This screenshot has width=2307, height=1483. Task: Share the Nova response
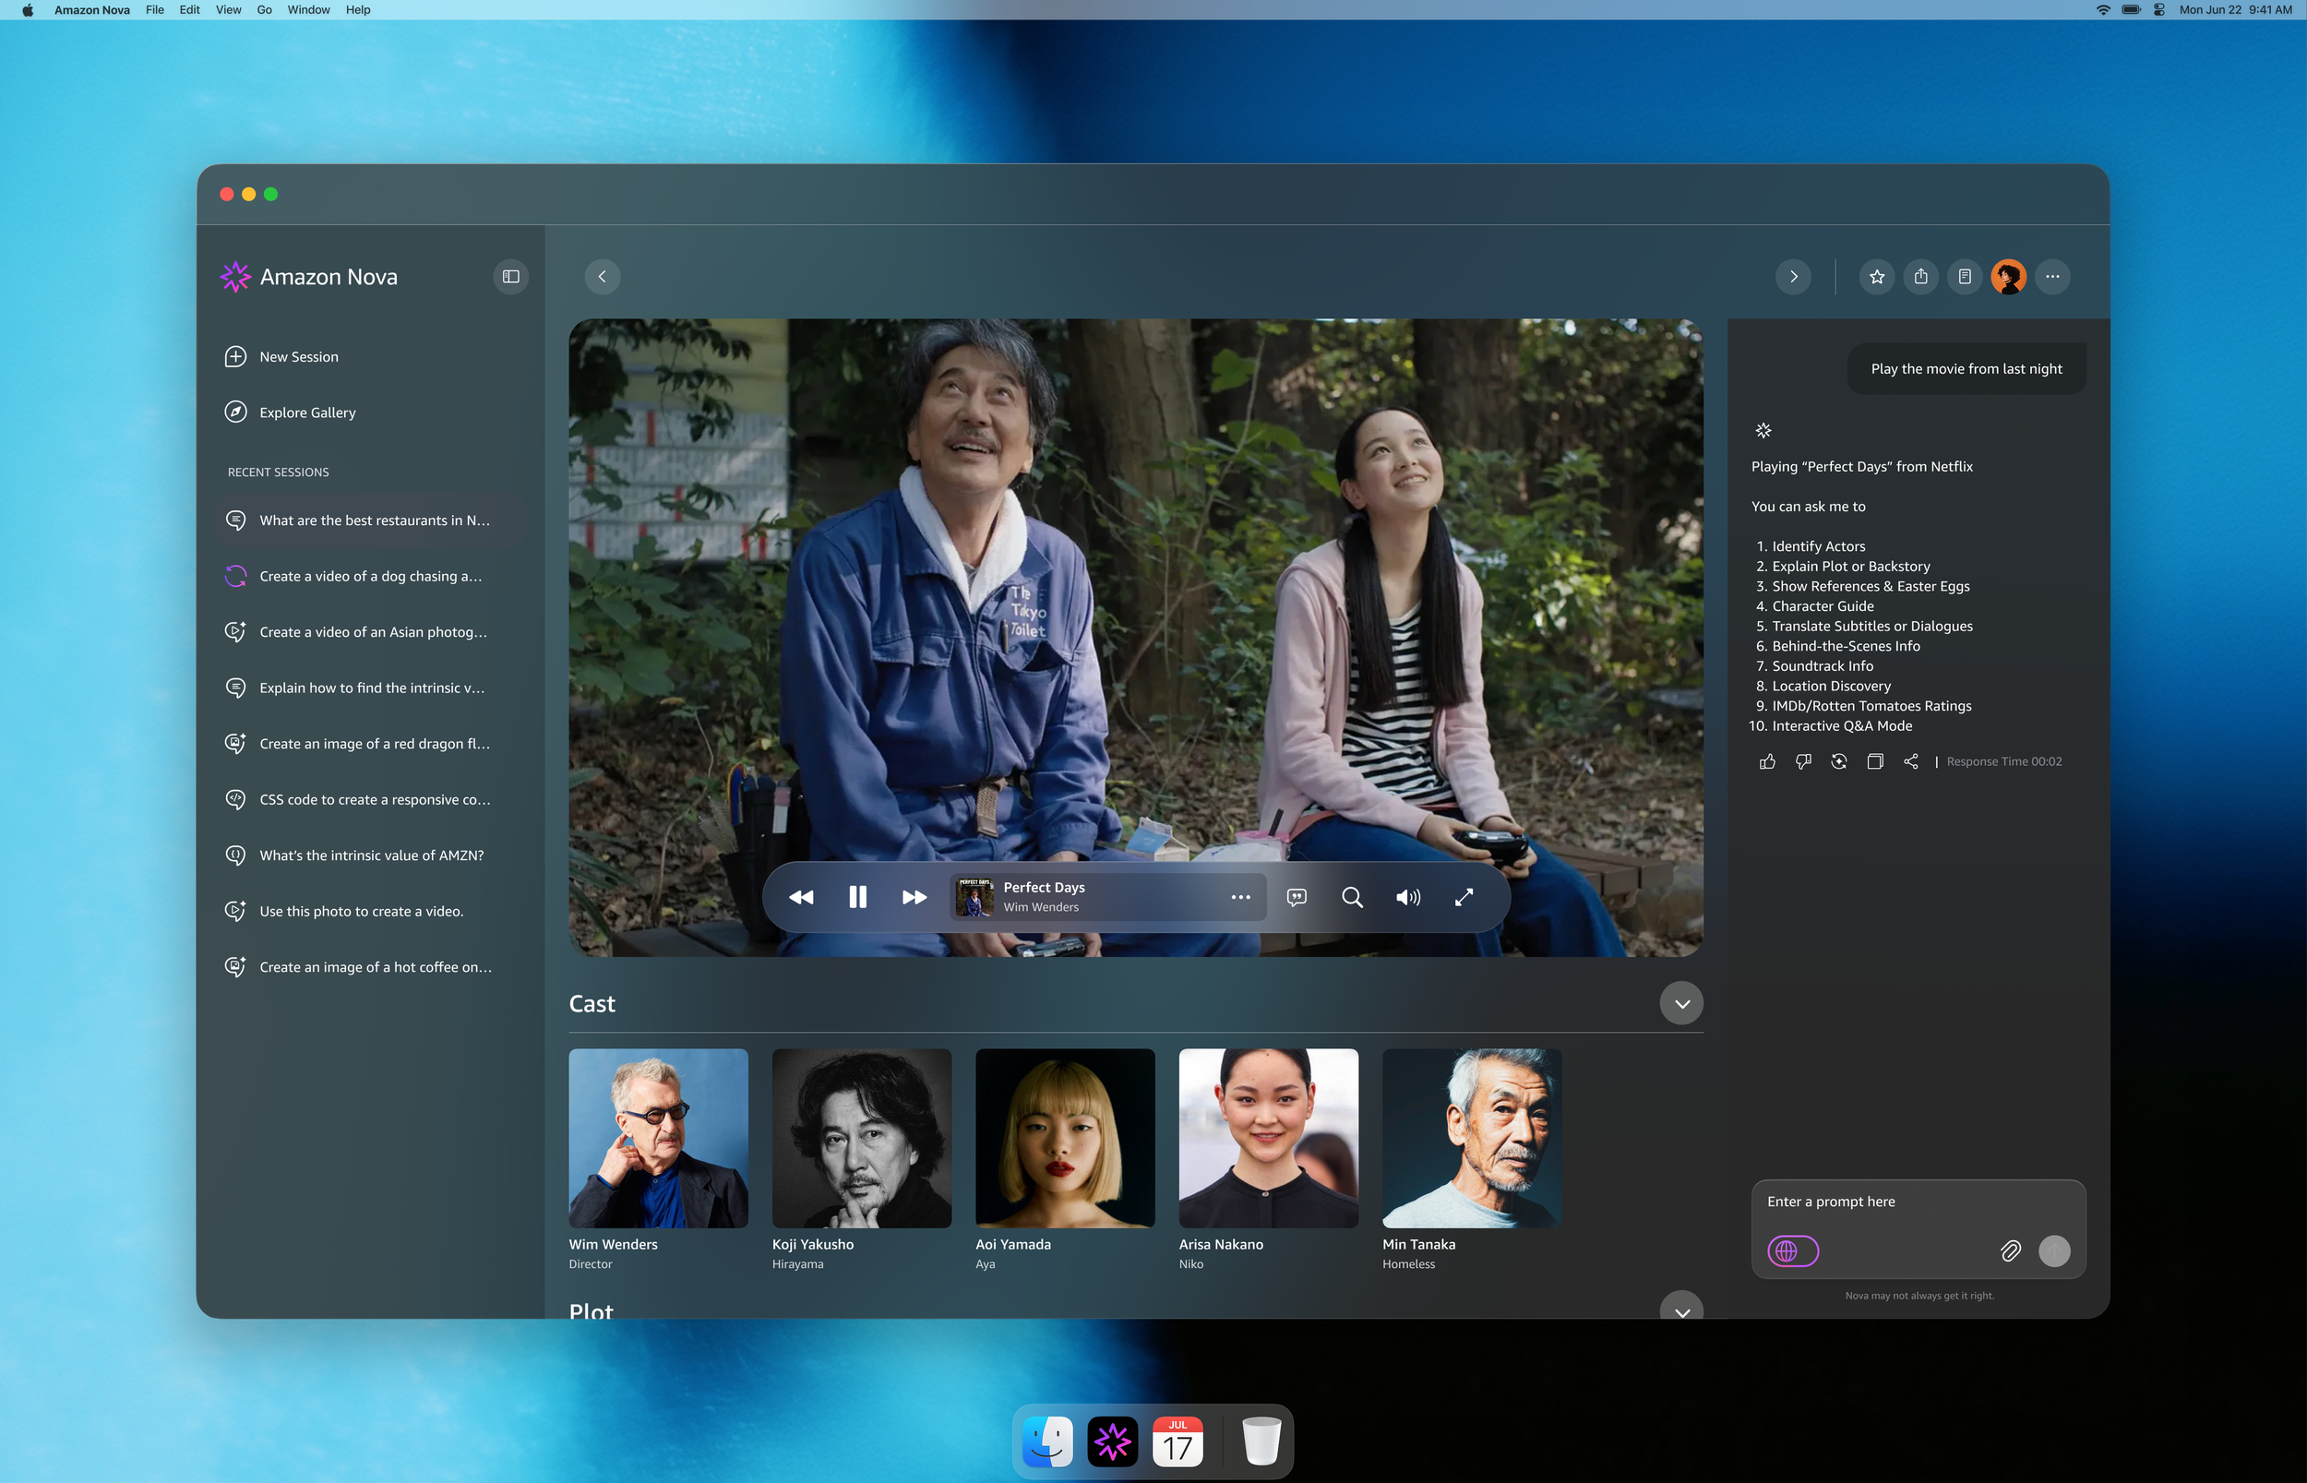pyautogui.click(x=1910, y=761)
